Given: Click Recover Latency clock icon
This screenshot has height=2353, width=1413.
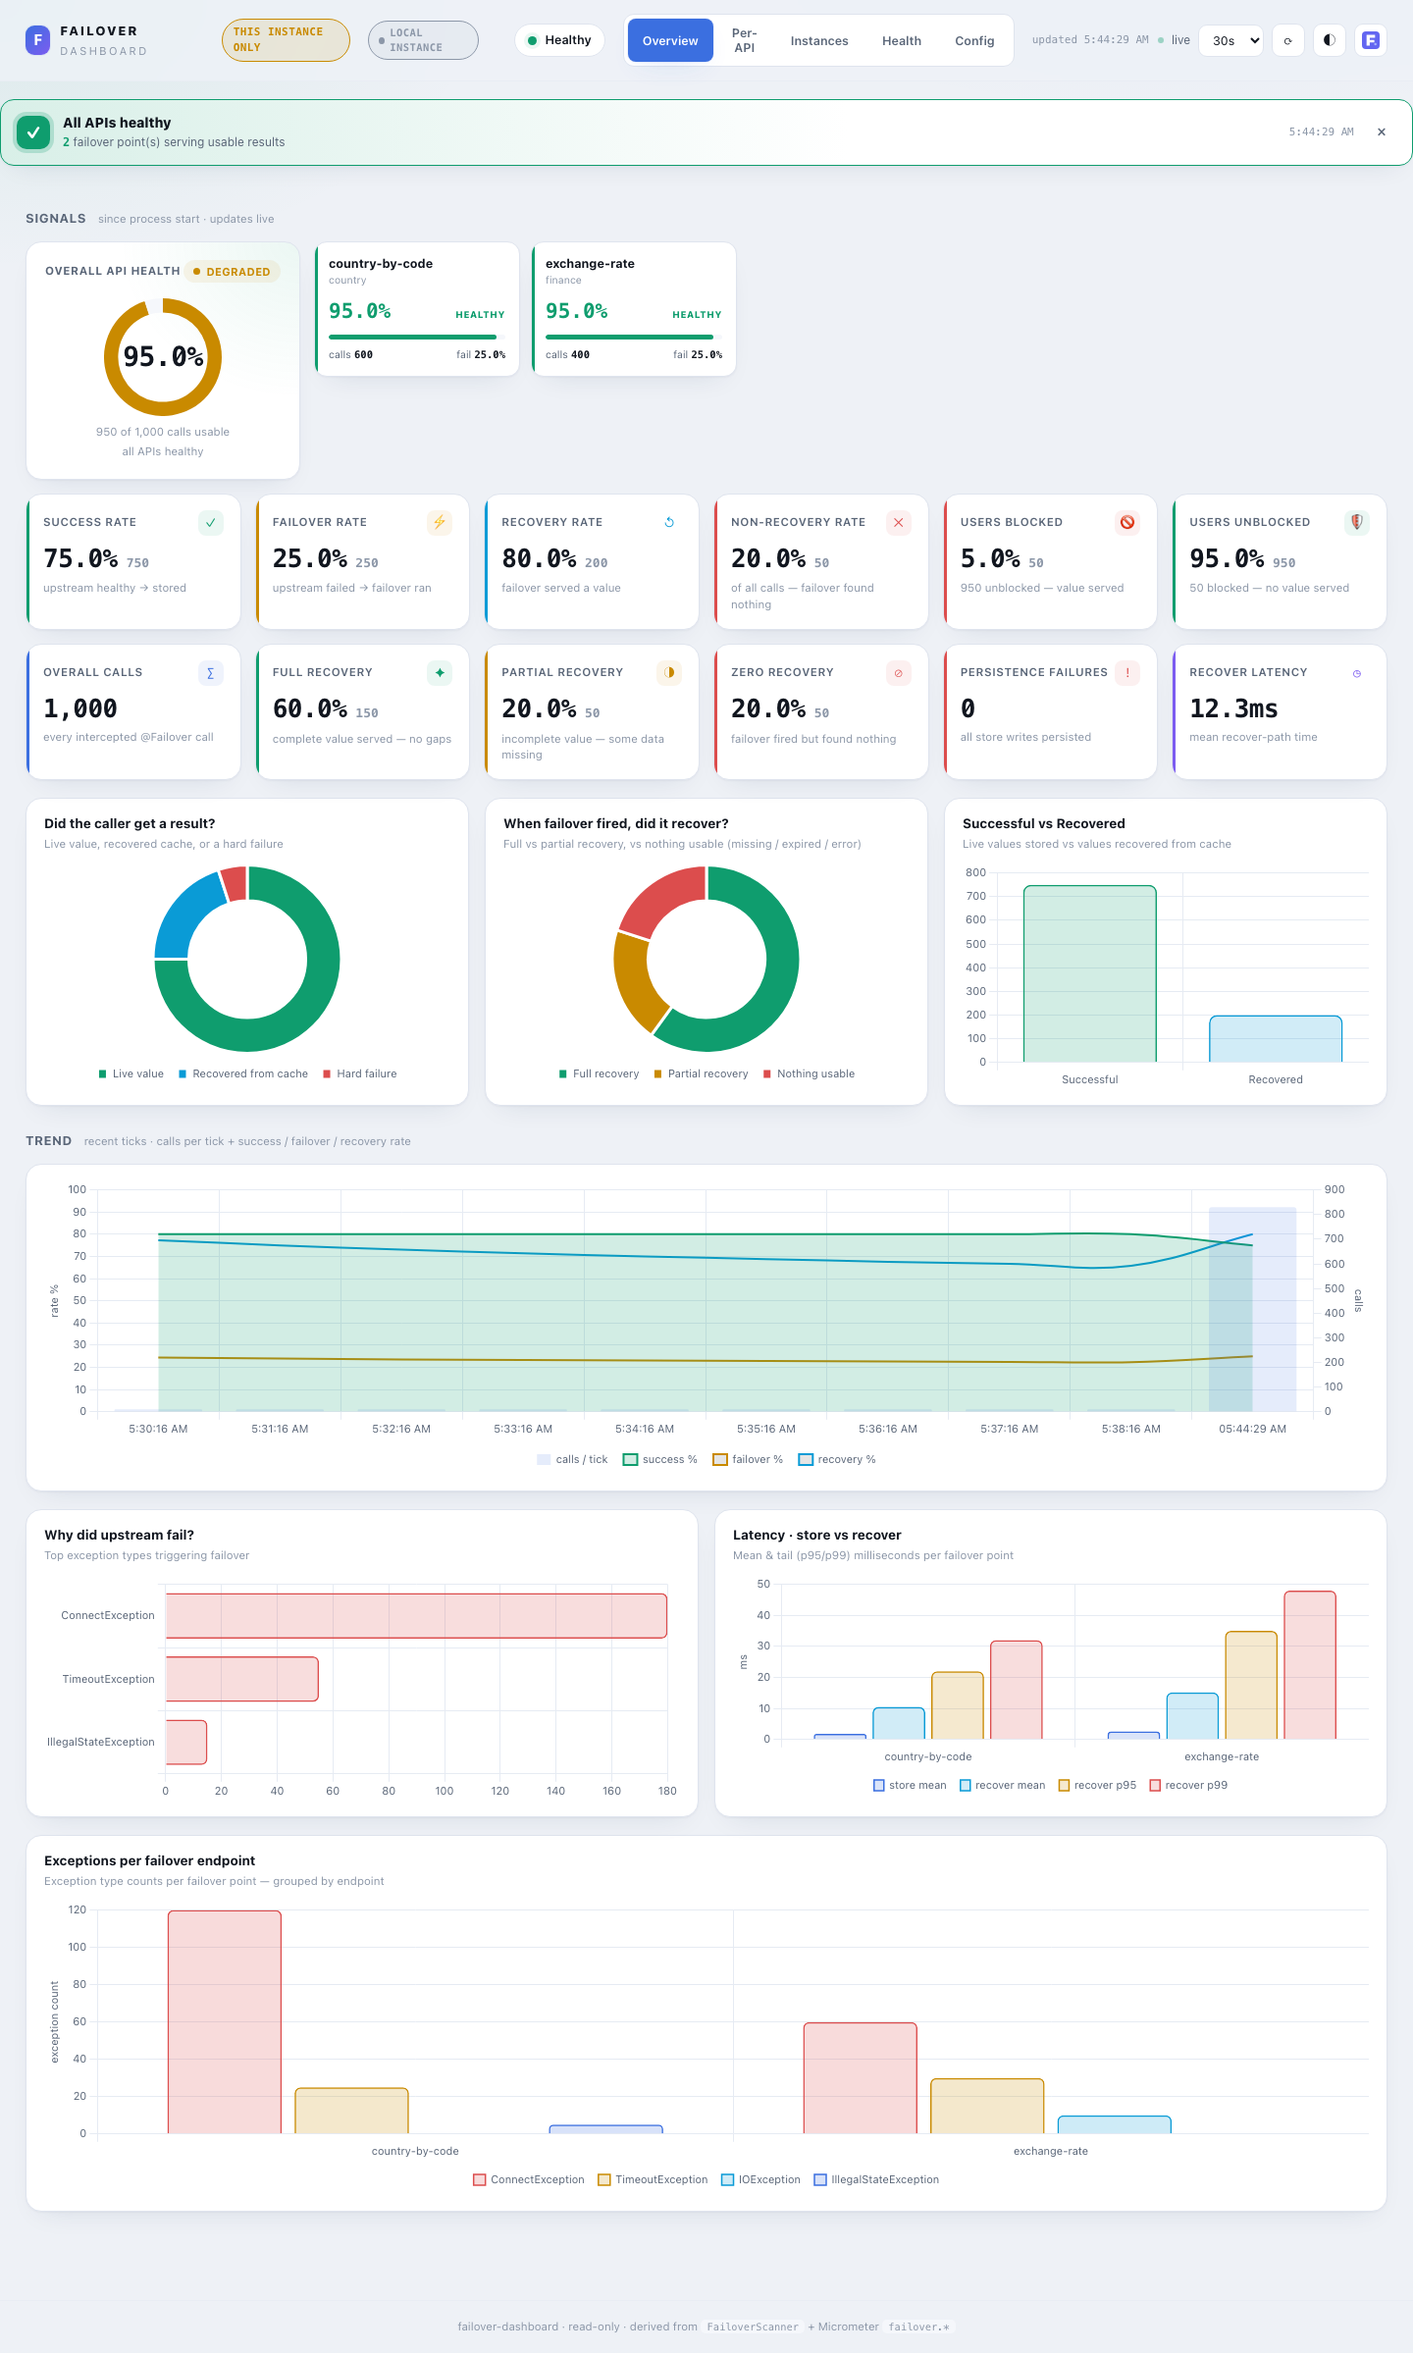Looking at the screenshot, I should [1357, 673].
